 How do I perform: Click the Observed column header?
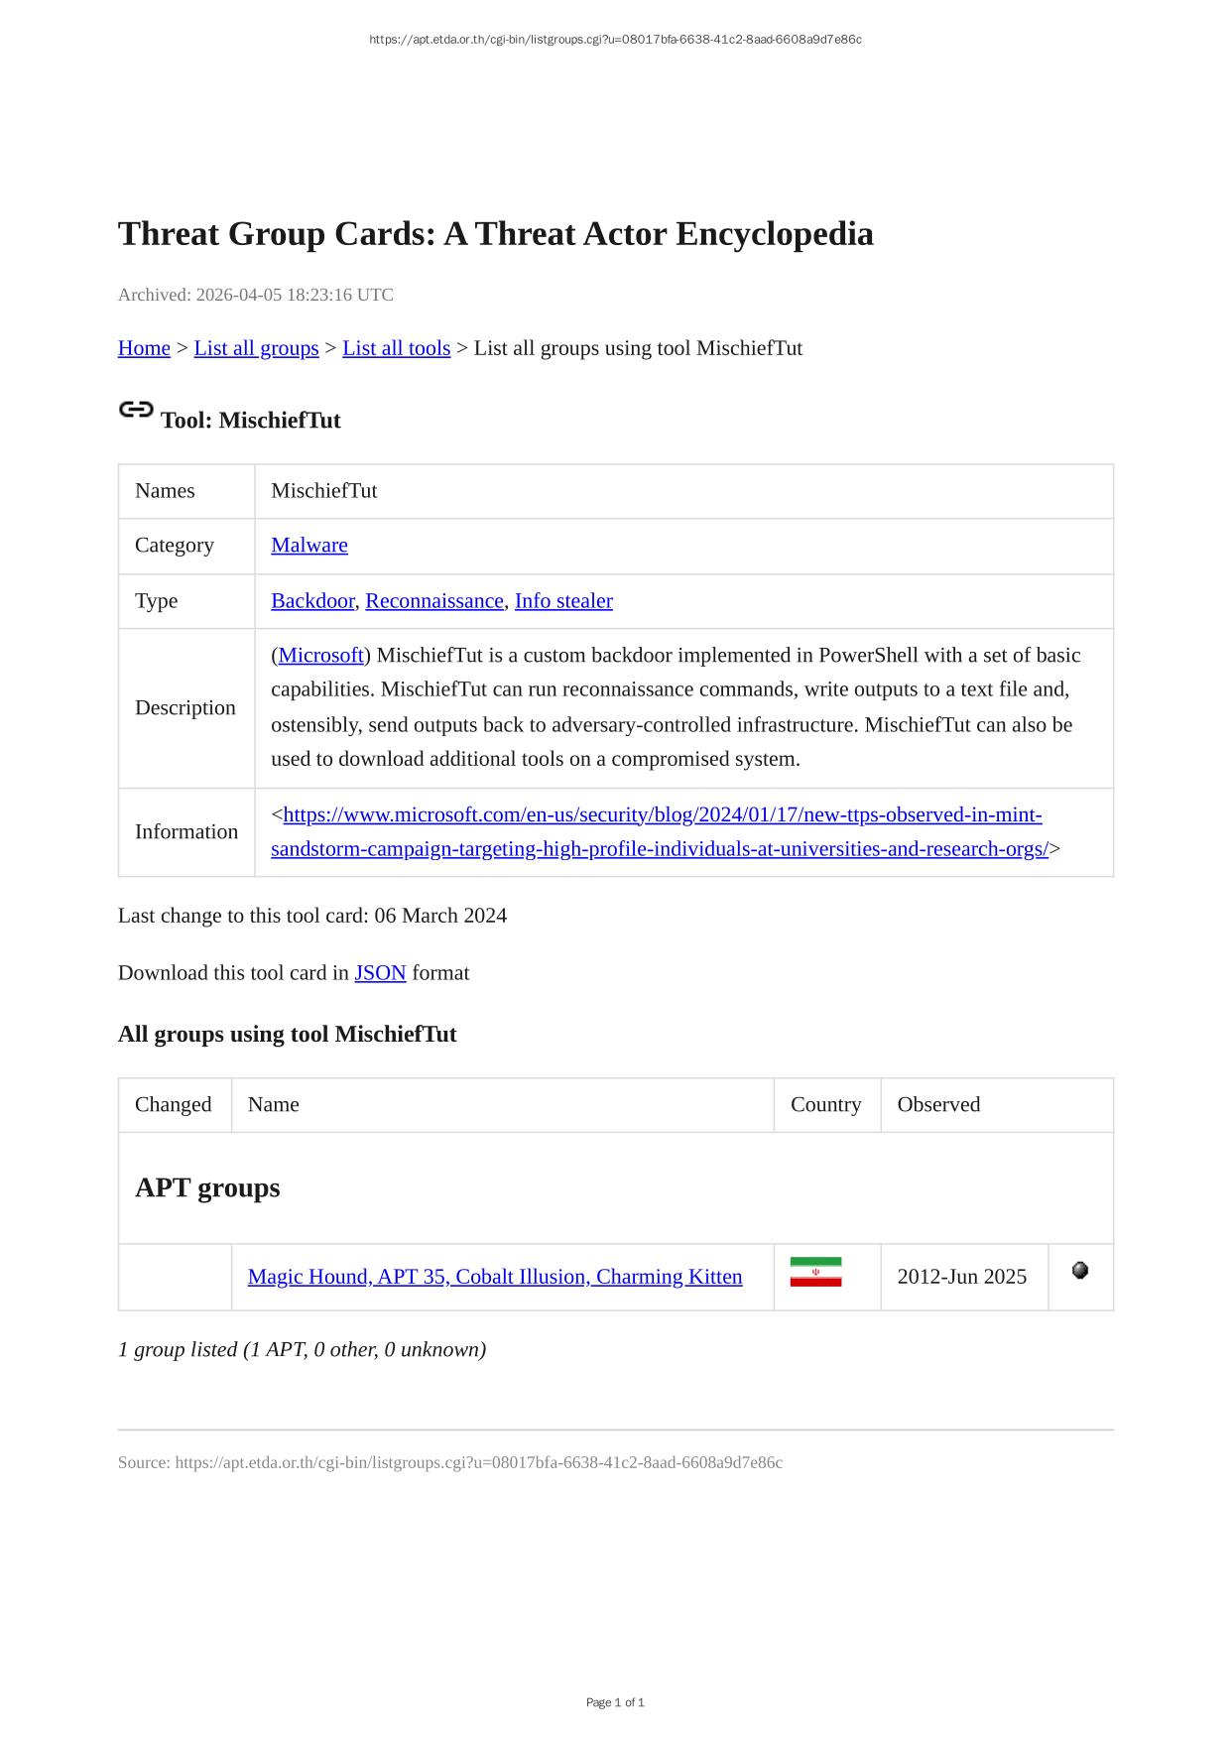(x=938, y=1105)
